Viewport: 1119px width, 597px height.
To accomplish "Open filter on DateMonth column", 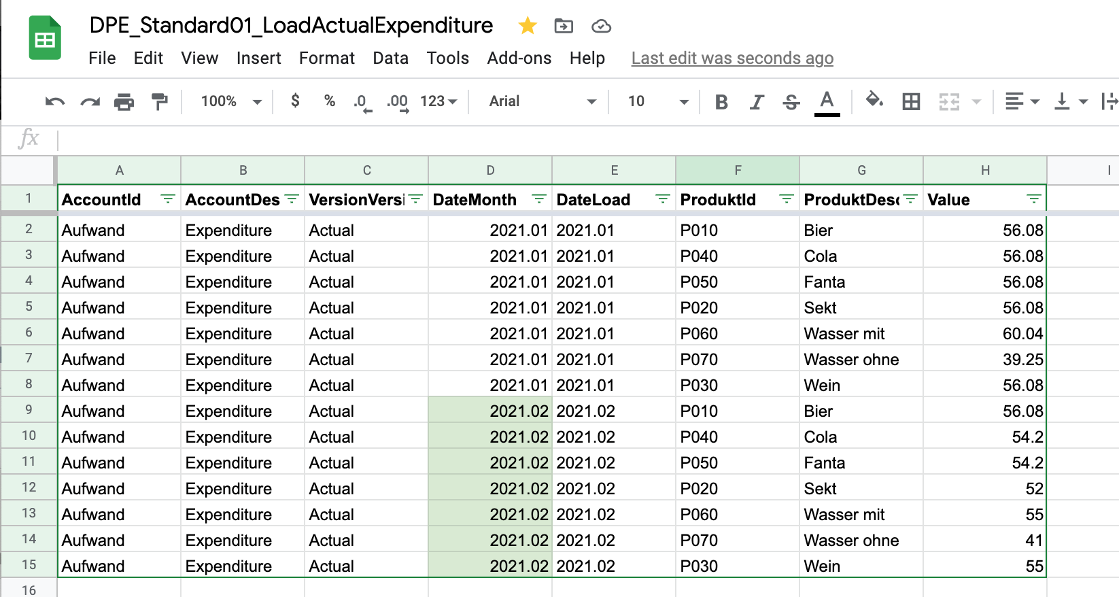I will pos(539,199).
